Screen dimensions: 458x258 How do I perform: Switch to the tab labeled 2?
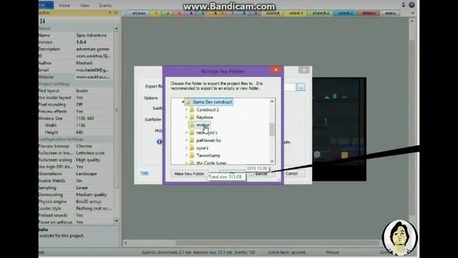tap(168, 13)
